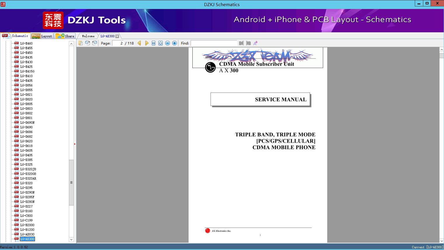Select LG-D856 from the list
This screenshot has height=250, width=444.
(26, 85)
